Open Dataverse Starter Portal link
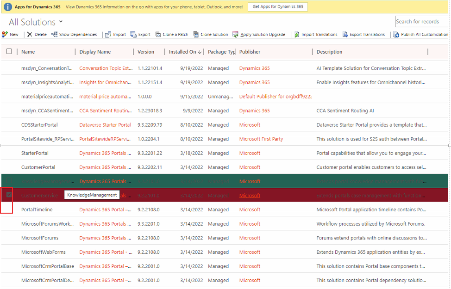This screenshot has width=451, height=289. pyautogui.click(x=105, y=125)
